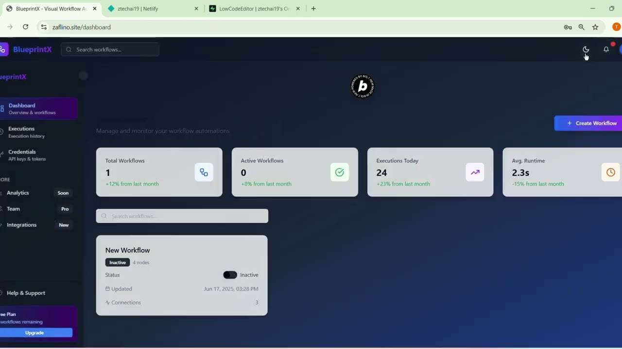The height and width of the screenshot is (349, 622).
Task: Open browser zoom magnifier icon
Action: click(581, 27)
